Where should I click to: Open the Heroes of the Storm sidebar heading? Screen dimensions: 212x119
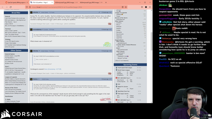(x=11, y=88)
